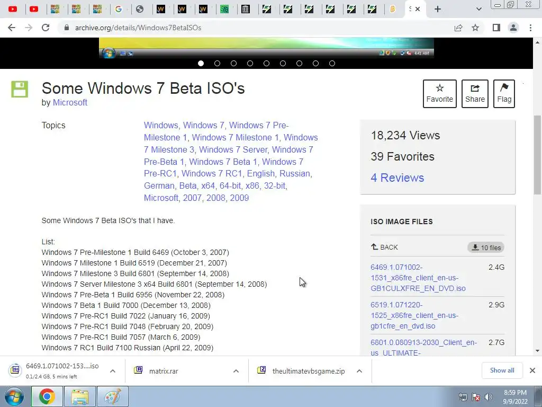Expand options for theultimatevbsgame.zip
Image resolution: width=542 pixels, height=407 pixels.
pos(359,370)
